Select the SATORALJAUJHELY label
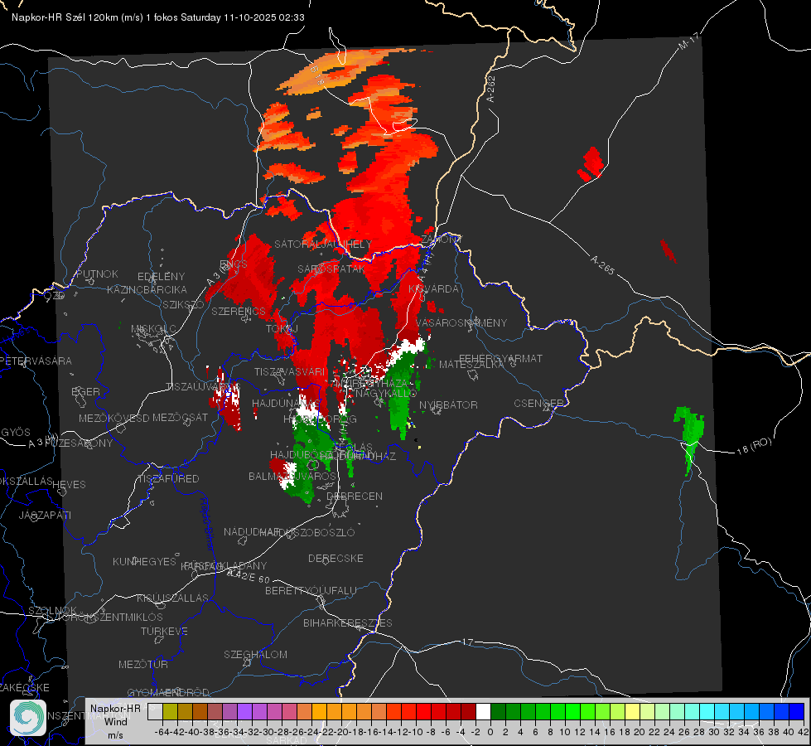 pyautogui.click(x=323, y=244)
